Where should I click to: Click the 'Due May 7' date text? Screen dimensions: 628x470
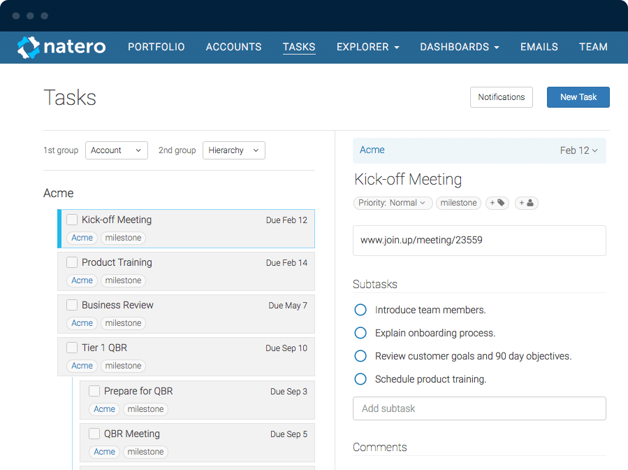point(288,306)
